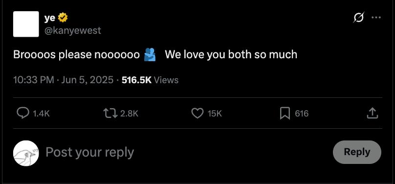Click the Grok explain-post icon
The height and width of the screenshot is (184, 395).
tap(359, 18)
